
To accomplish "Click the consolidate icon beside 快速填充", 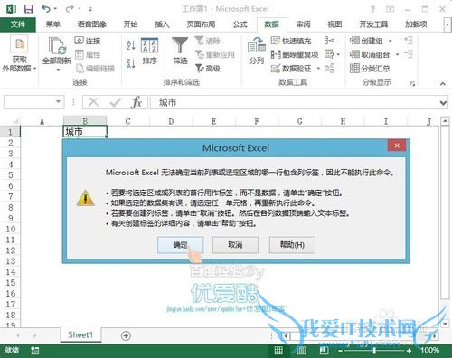I will coord(329,40).
